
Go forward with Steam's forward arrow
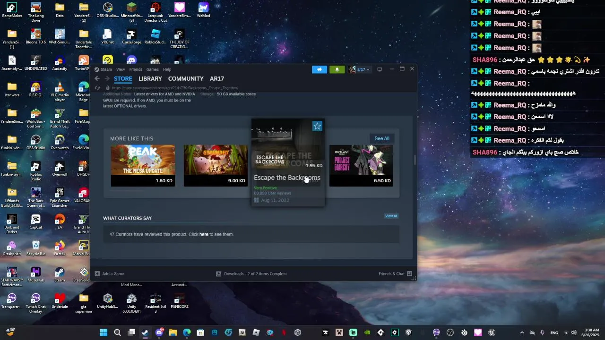(107, 78)
